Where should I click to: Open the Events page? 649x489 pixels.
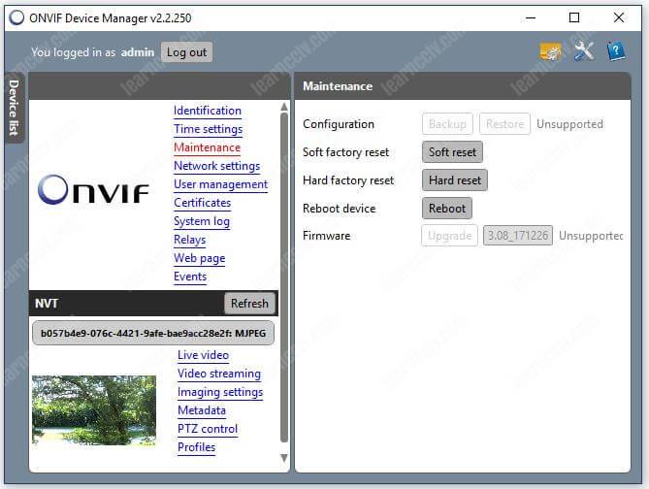click(x=190, y=277)
